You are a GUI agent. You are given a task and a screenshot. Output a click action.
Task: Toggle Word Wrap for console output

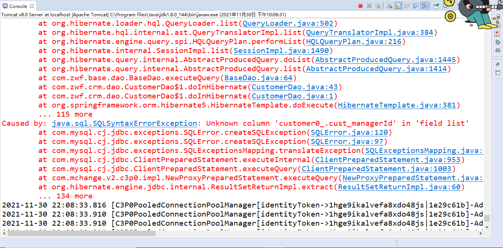[407, 6]
